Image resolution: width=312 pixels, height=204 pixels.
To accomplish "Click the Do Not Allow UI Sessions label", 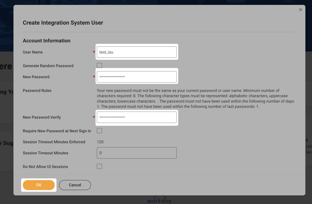I will [45, 166].
